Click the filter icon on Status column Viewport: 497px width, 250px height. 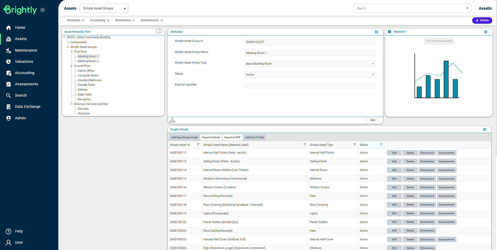click(x=381, y=145)
